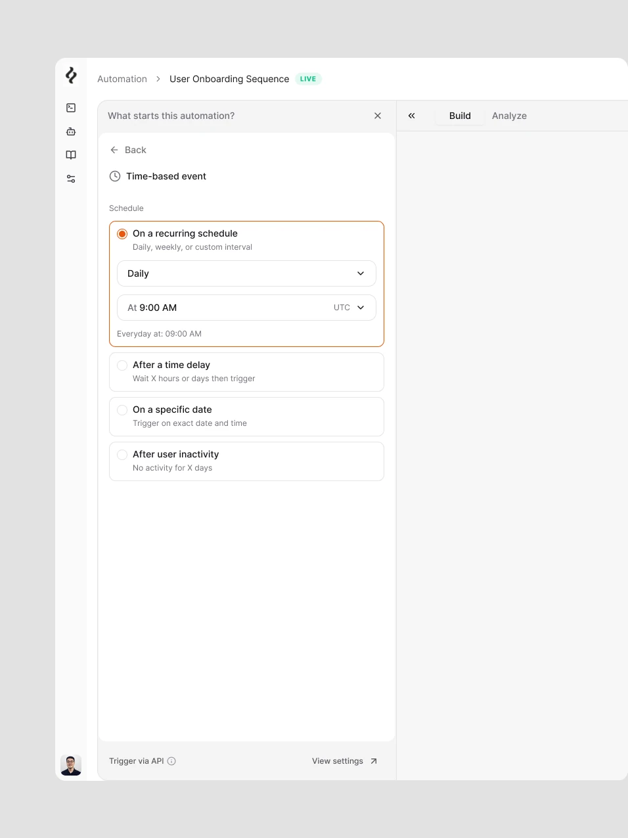This screenshot has height=838, width=628.
Task: Click 'No activity for X days' description
Action: (172, 468)
